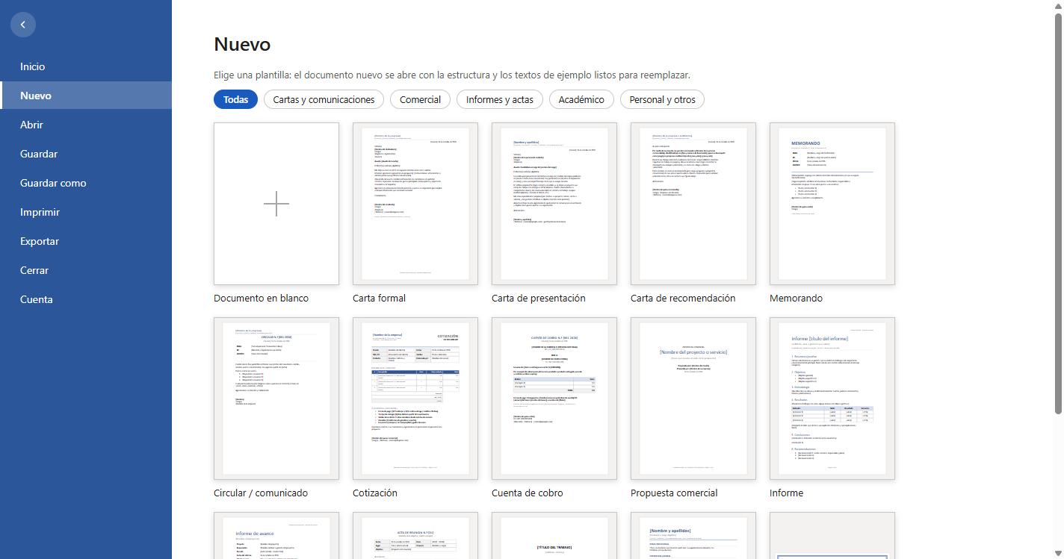This screenshot has width=1064, height=559.
Task: Pick the Cotización template
Action: 415,399
